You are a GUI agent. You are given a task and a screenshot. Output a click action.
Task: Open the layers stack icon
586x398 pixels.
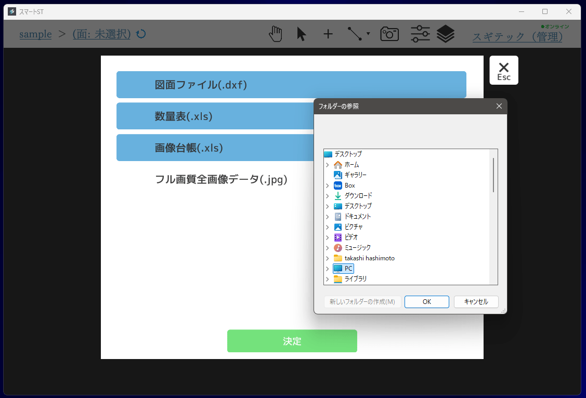[446, 34]
